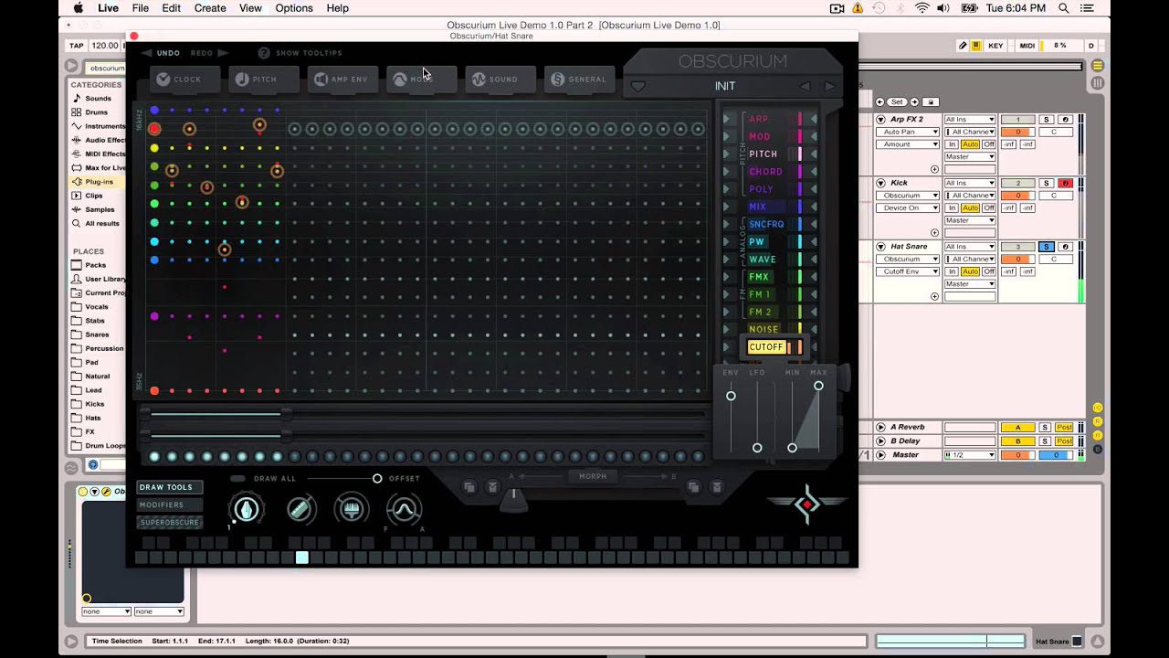Screen dimensions: 1169x658
Task: Select the pencil draw tool knob
Action: click(247, 509)
